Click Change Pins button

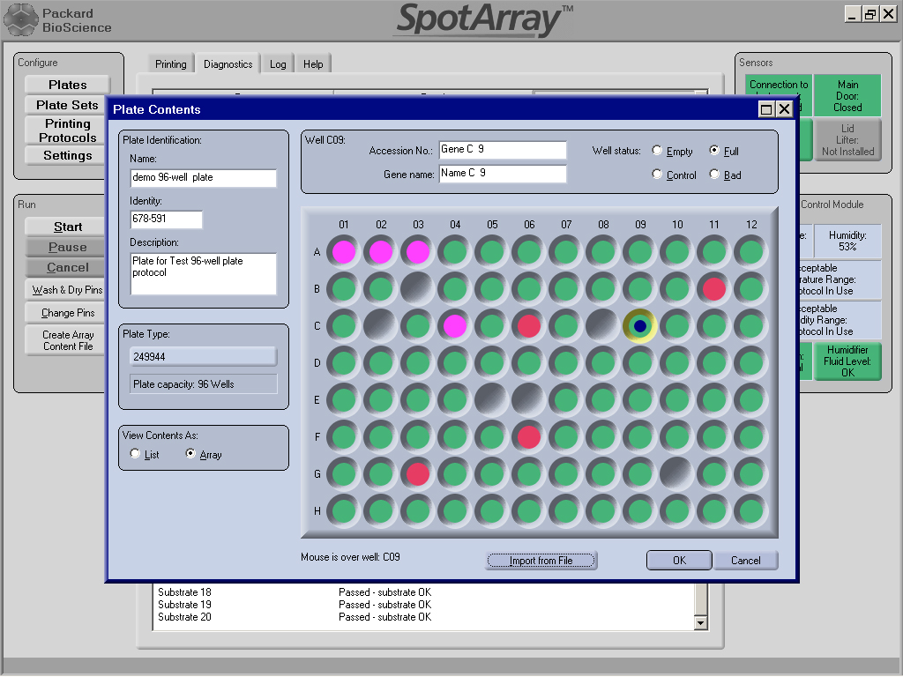click(x=67, y=313)
